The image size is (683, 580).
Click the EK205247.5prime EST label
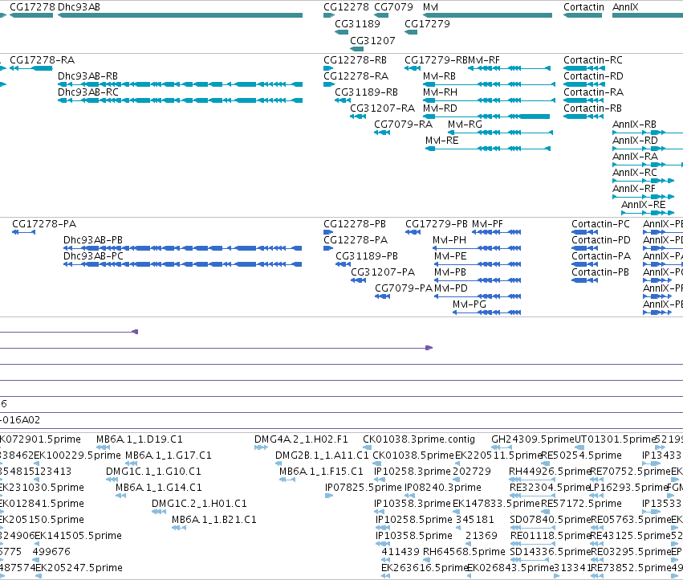coord(79,568)
